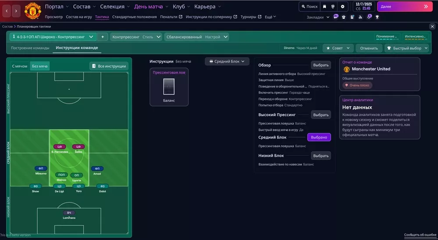Click the Состав breadcrumb
This screenshot has width=438, height=240.
point(7,27)
